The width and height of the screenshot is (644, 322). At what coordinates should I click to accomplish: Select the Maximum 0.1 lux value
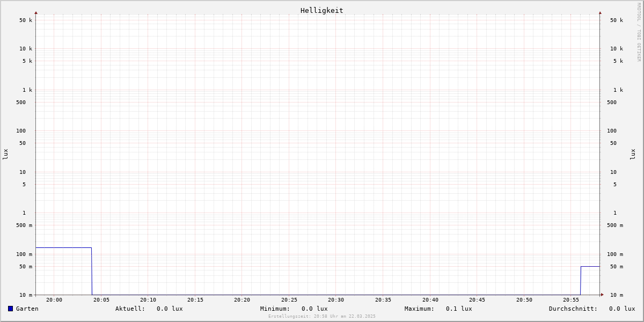tap(459, 309)
